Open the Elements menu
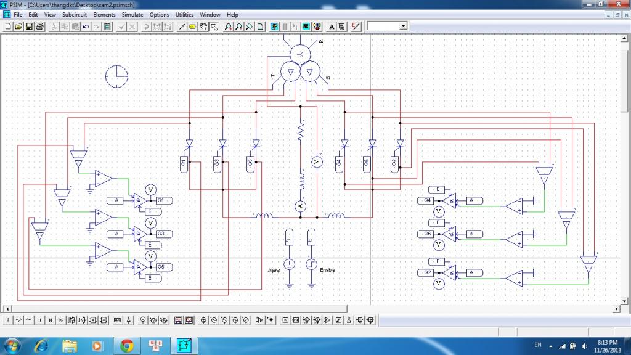631x355 pixels. pos(104,14)
